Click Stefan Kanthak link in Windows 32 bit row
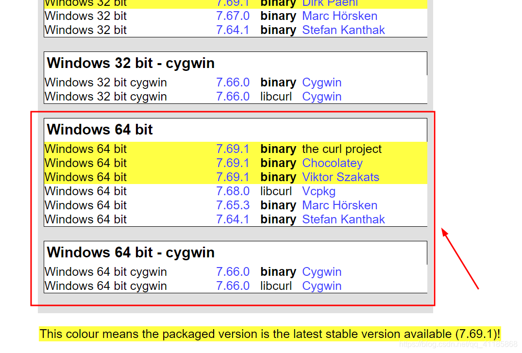This screenshot has width=522, height=353. pyautogui.click(x=343, y=30)
